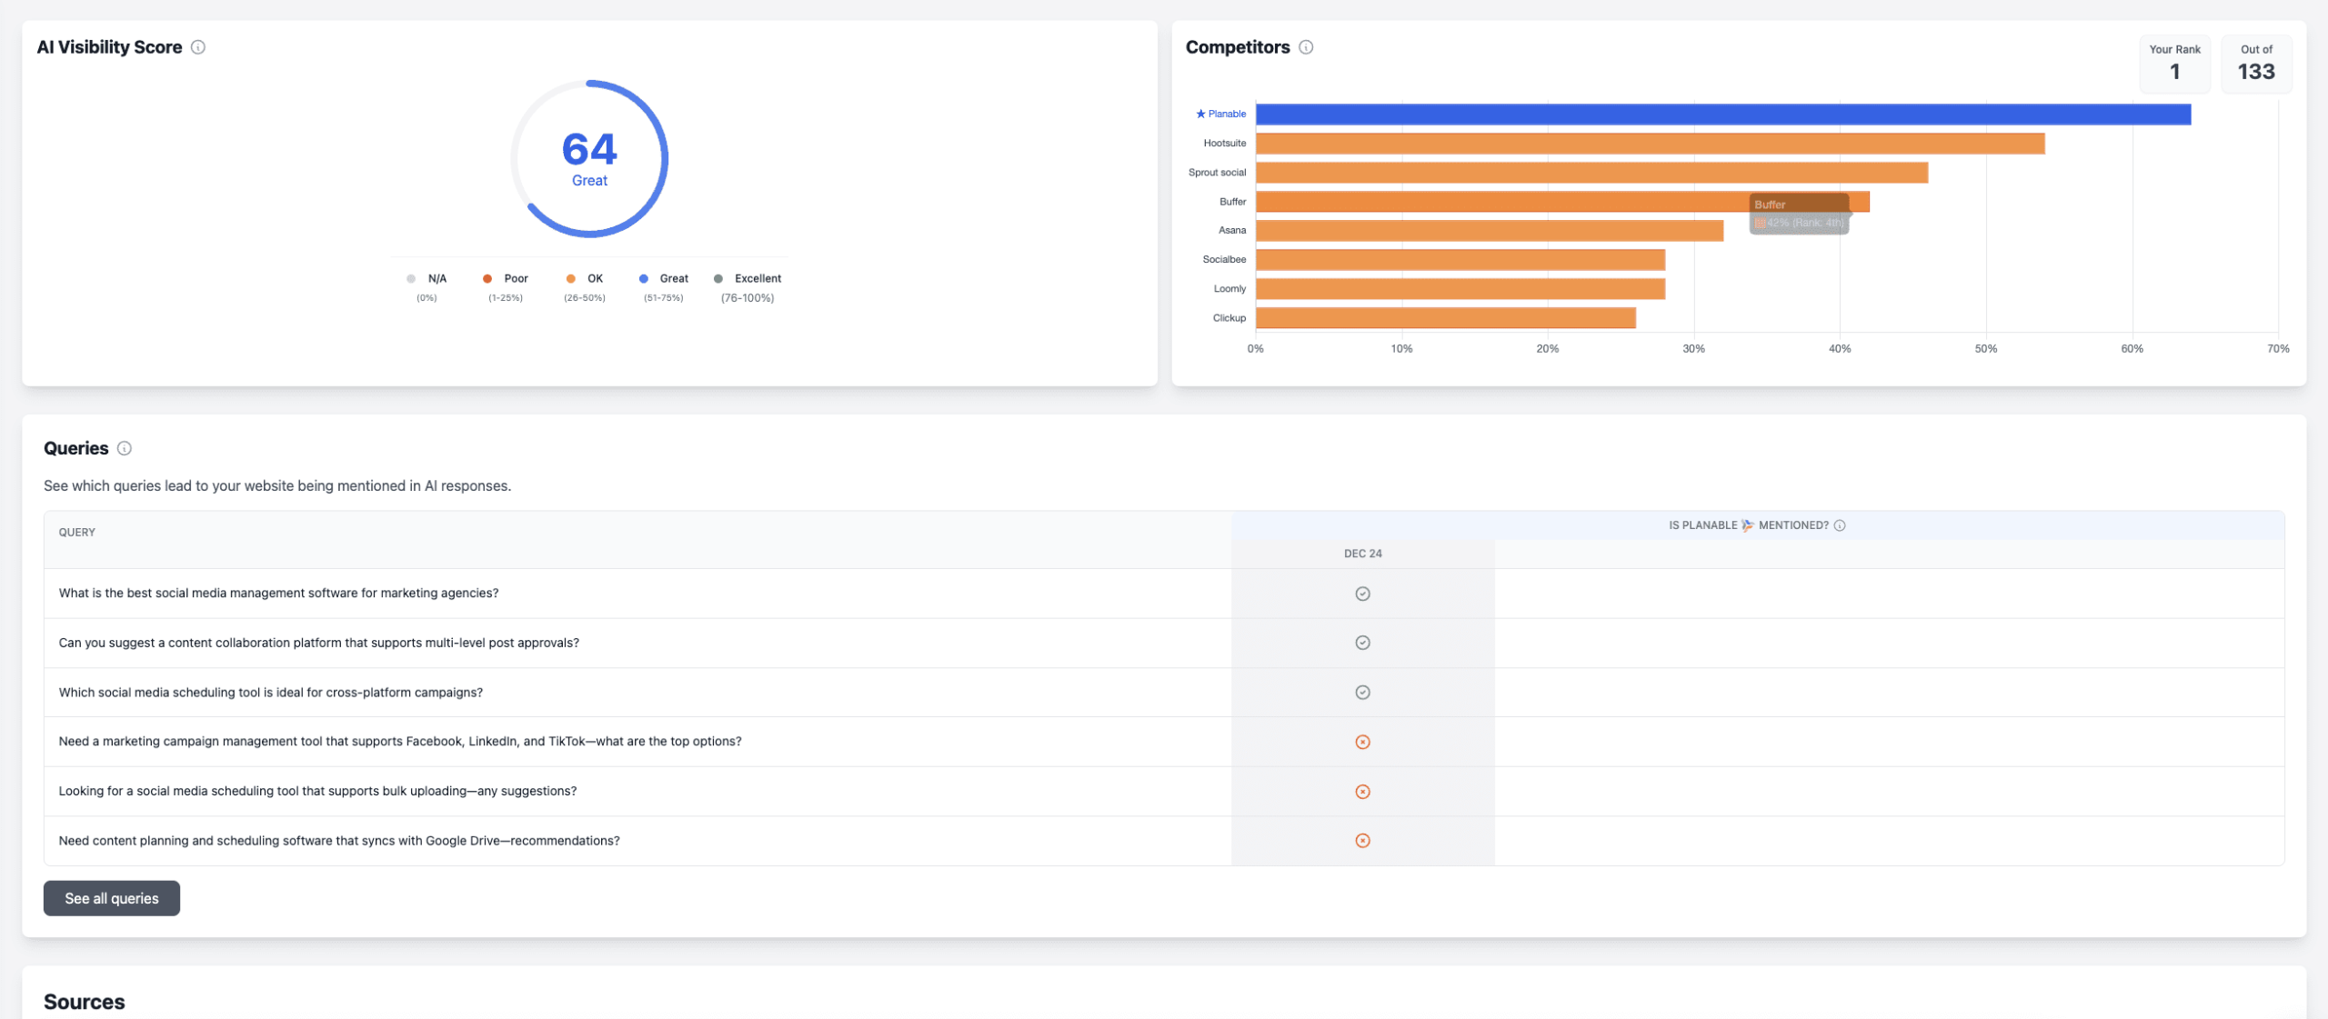
Task: Click X icon for Google Drive sync query
Action: coord(1362,841)
